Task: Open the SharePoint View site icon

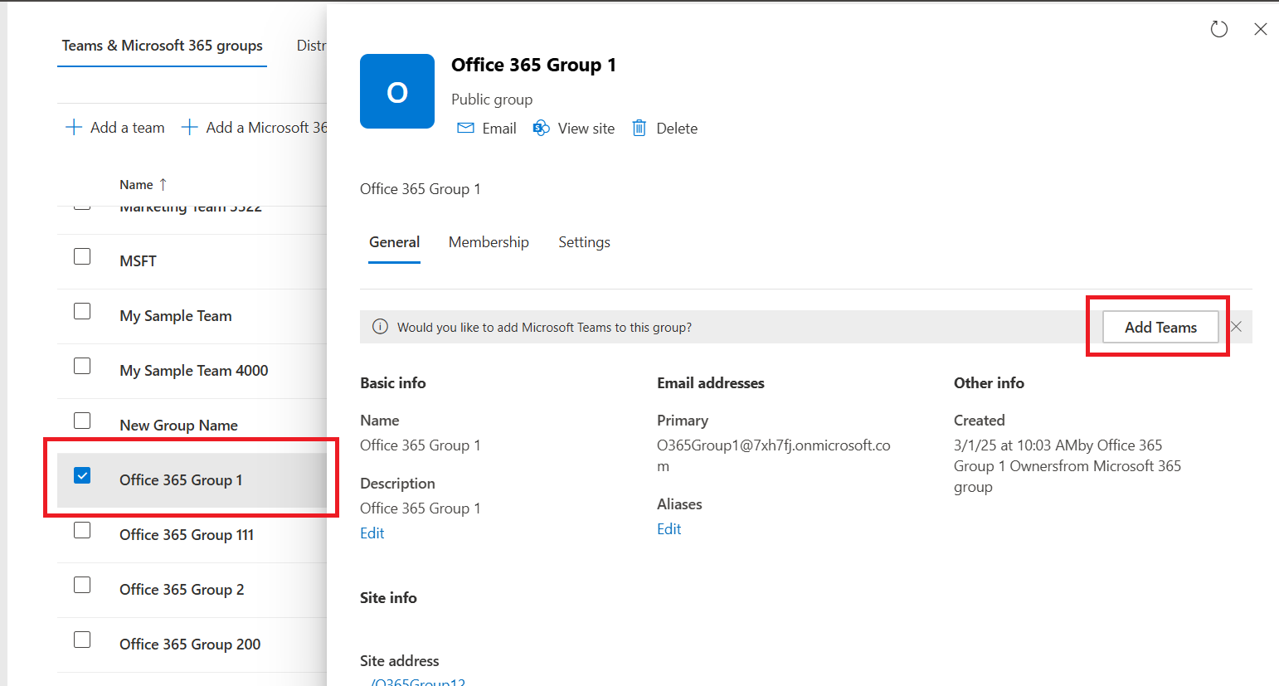Action: pyautogui.click(x=541, y=128)
